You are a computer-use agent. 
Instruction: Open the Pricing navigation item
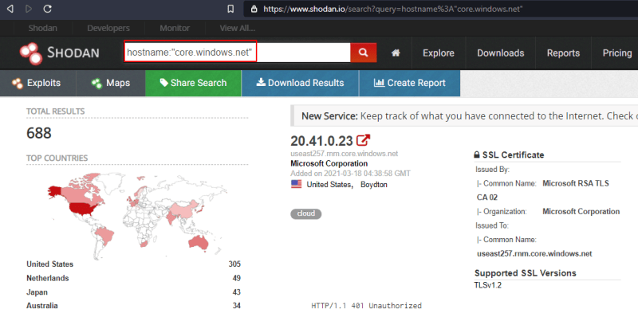point(617,53)
